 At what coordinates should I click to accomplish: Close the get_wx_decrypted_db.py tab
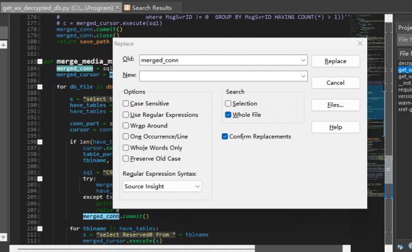click(117, 8)
